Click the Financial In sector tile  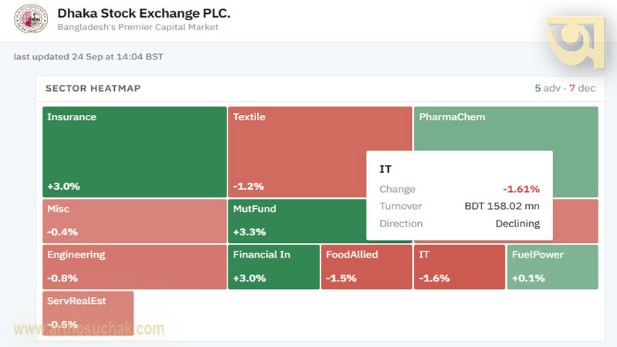274,267
